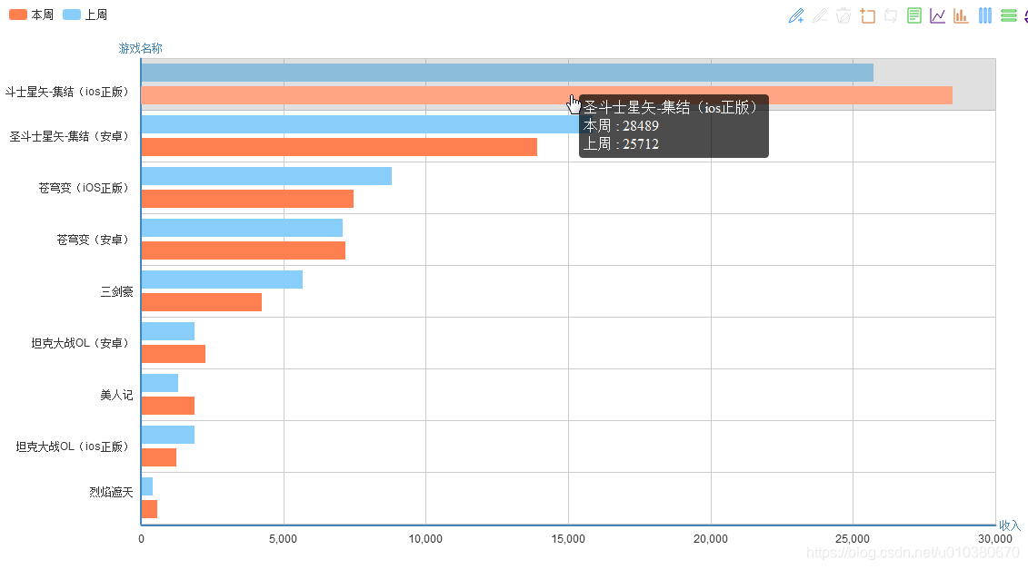Click axis label 美人记
Viewport: 1028px width, 569px height.
[x=116, y=395]
